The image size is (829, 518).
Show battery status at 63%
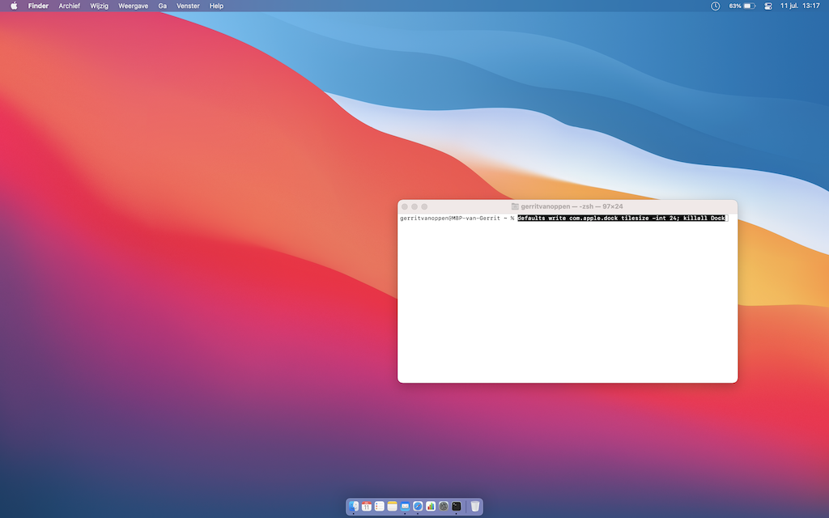[x=742, y=6]
